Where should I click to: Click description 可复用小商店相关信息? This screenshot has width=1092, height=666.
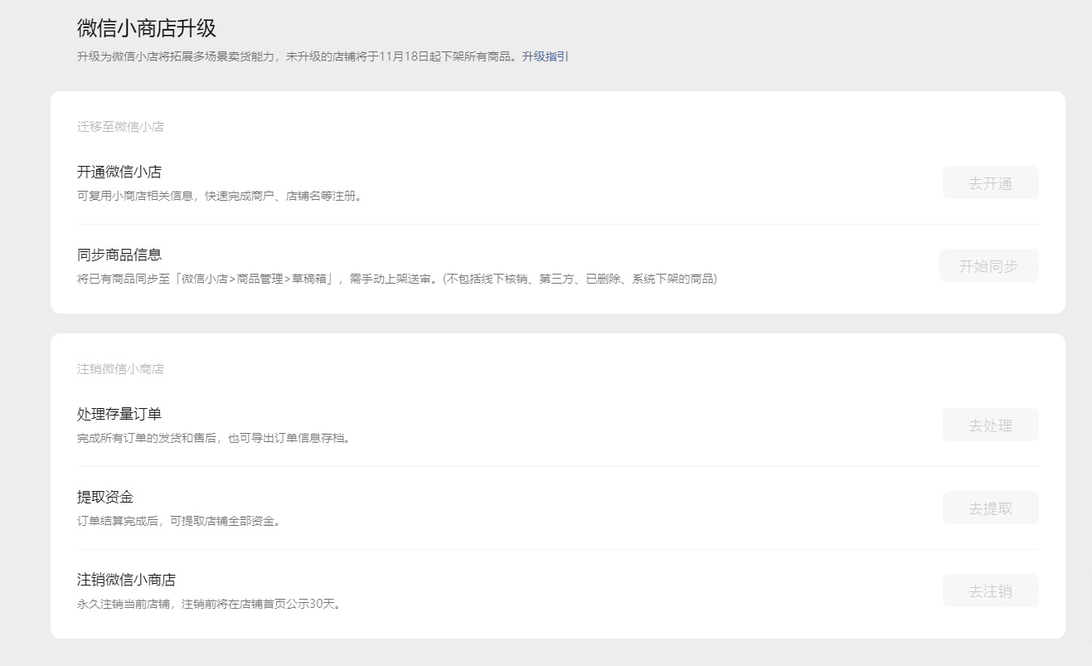(220, 196)
